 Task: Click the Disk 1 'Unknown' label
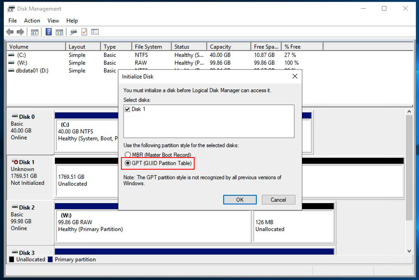point(23,169)
